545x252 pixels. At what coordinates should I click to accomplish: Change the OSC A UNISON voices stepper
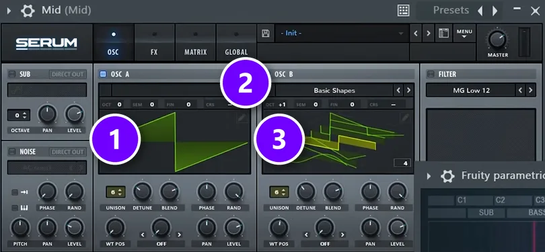point(116,192)
